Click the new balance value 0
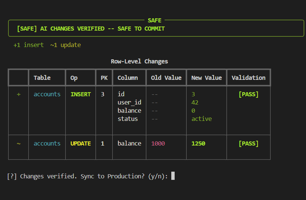The height and width of the screenshot is (200, 306). [x=193, y=110]
